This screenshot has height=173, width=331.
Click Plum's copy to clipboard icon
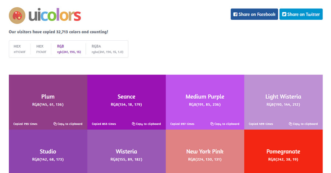tap(55, 124)
